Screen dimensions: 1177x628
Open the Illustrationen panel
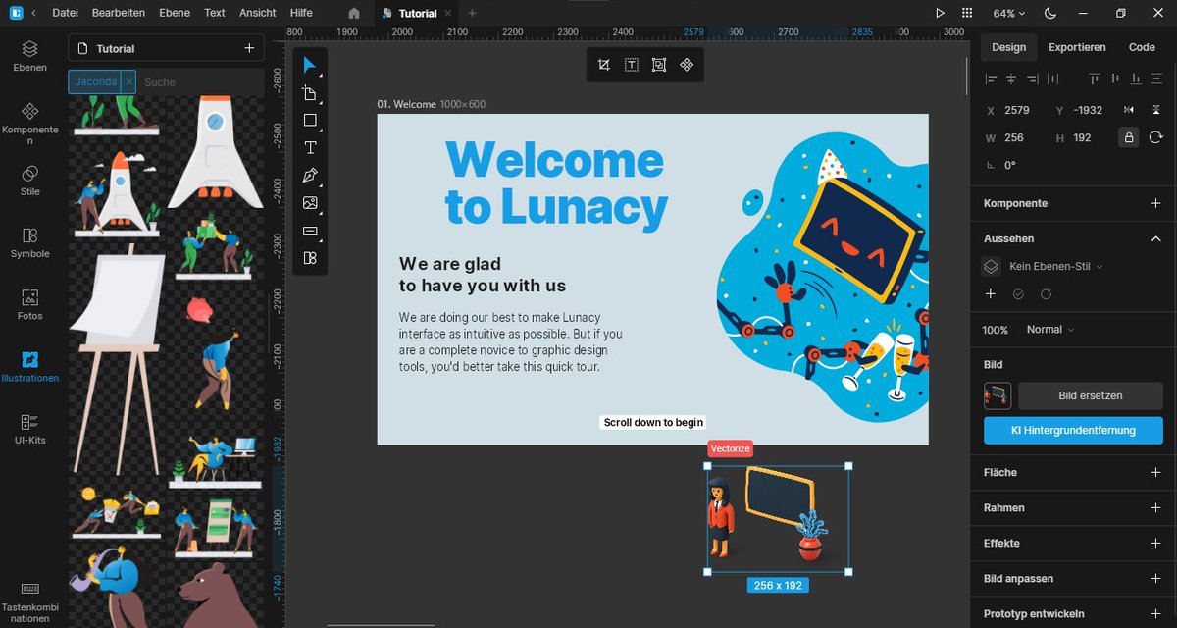point(30,366)
